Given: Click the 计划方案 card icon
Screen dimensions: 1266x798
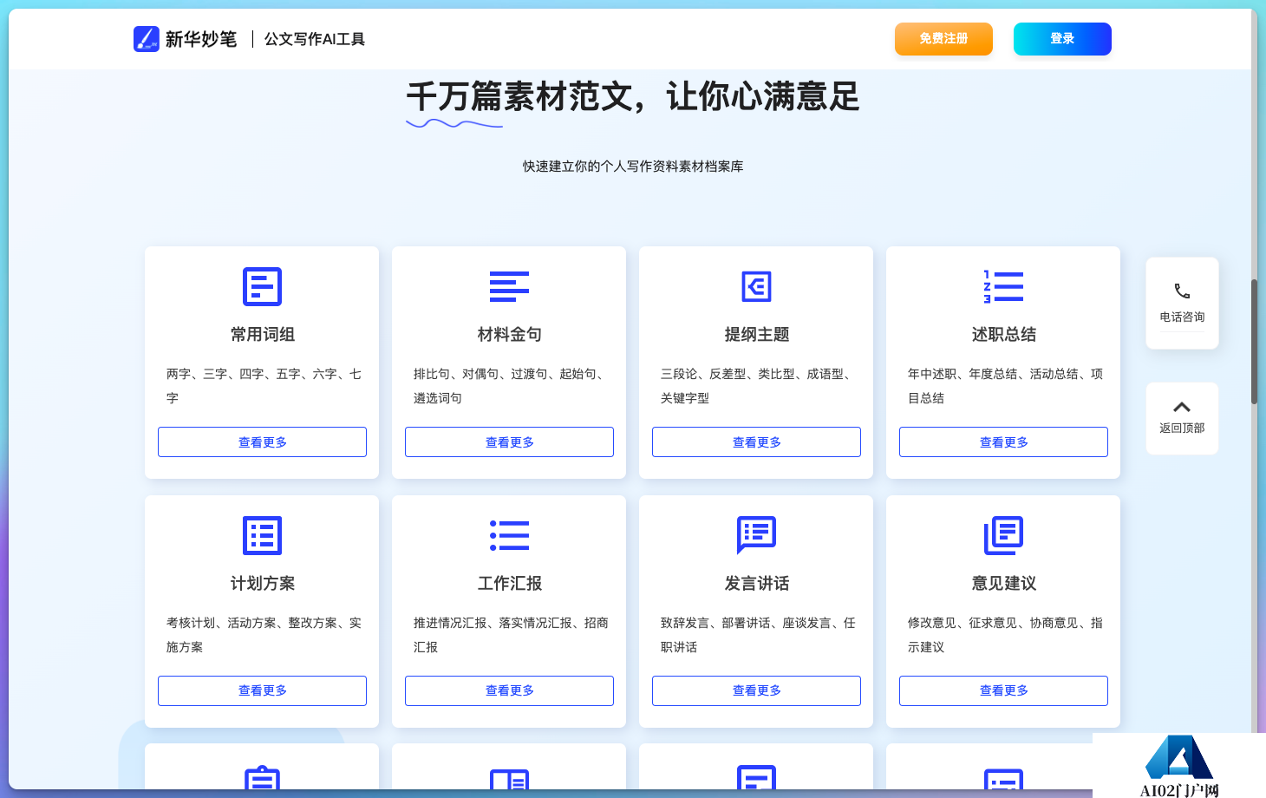Looking at the screenshot, I should (262, 535).
